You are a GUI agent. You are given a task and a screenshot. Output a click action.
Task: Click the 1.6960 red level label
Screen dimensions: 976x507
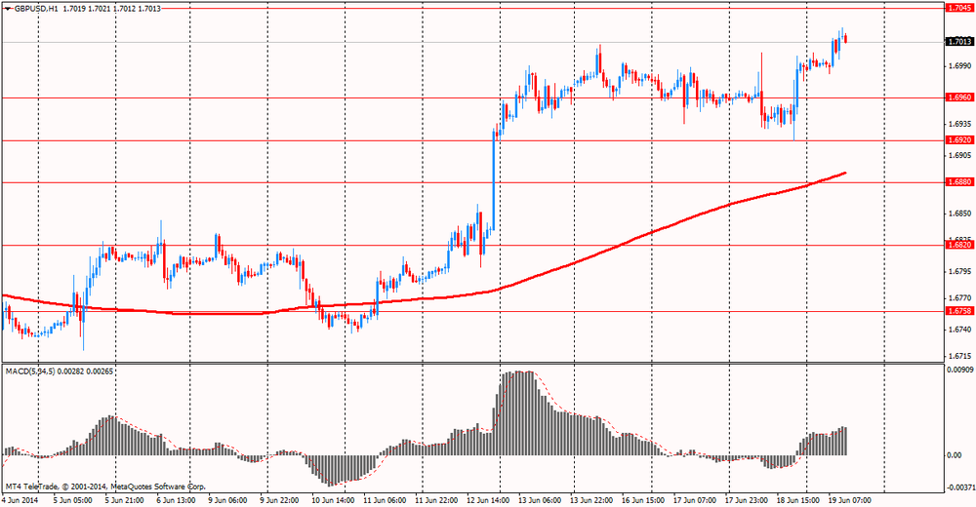coord(959,97)
